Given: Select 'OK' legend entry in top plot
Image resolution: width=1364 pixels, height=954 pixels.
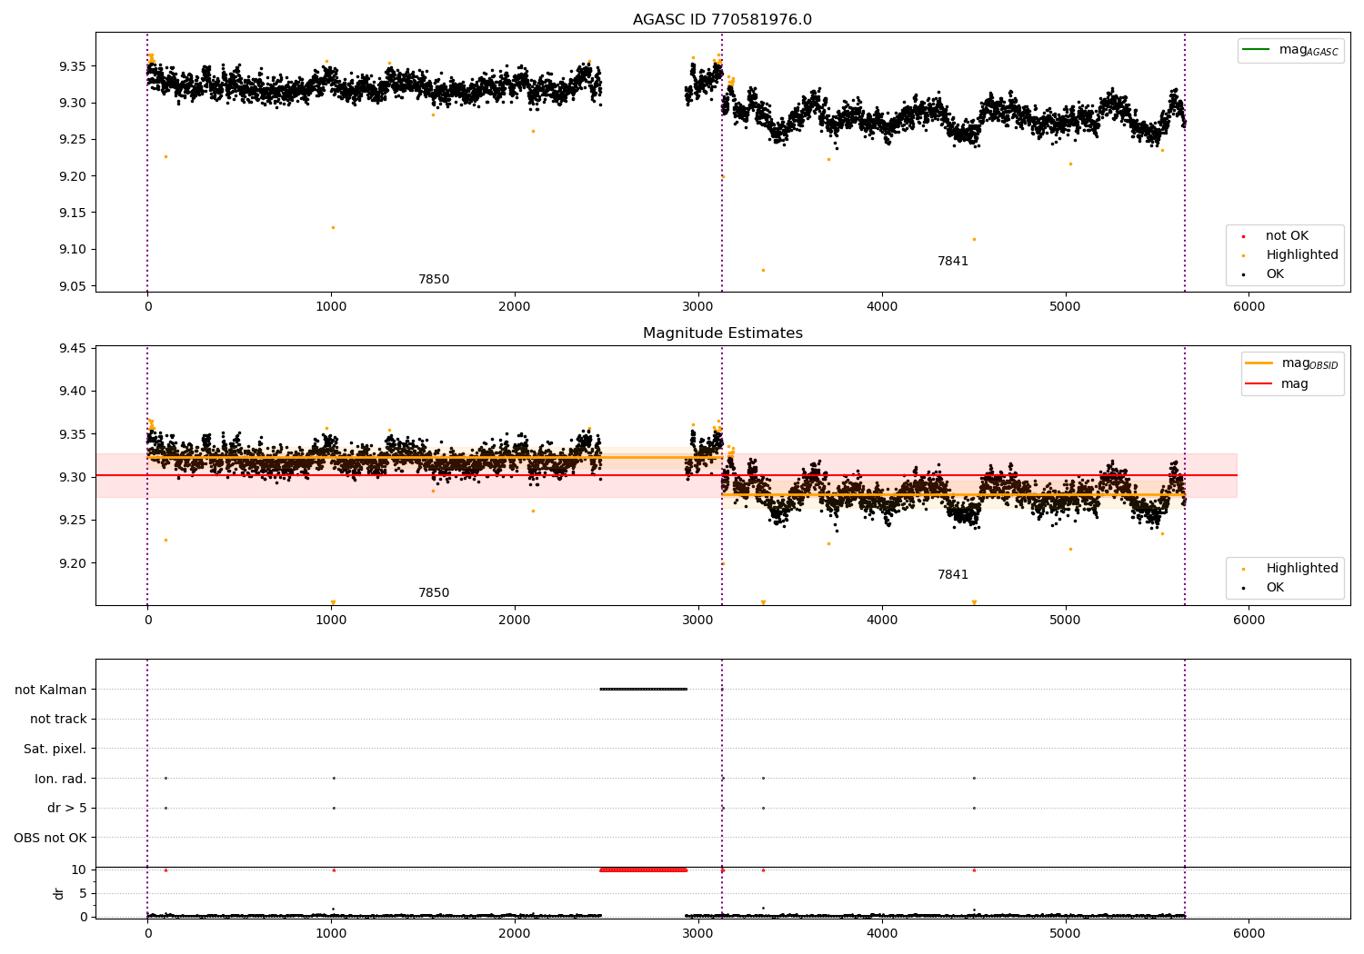Looking at the screenshot, I should tap(1275, 274).
